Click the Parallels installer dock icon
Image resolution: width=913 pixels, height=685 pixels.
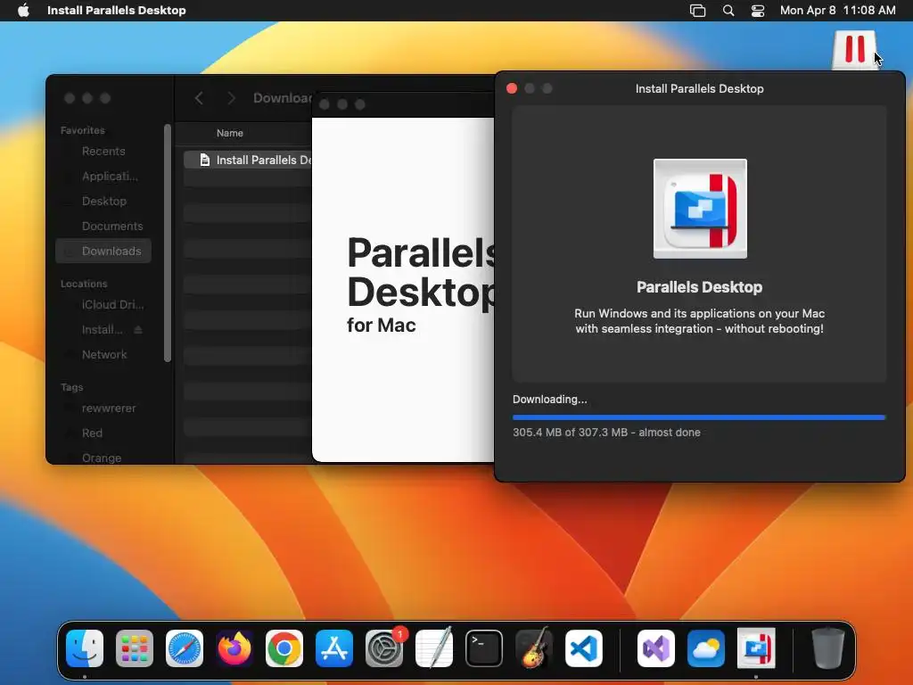(756, 648)
